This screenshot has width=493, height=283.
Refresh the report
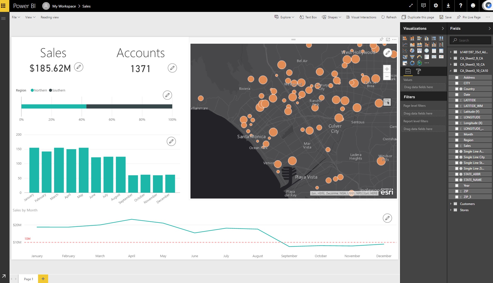pyautogui.click(x=389, y=17)
